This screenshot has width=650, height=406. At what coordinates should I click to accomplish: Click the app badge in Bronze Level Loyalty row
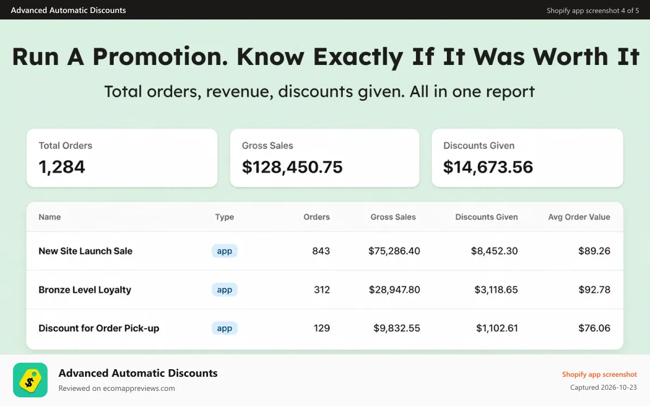[x=225, y=290]
